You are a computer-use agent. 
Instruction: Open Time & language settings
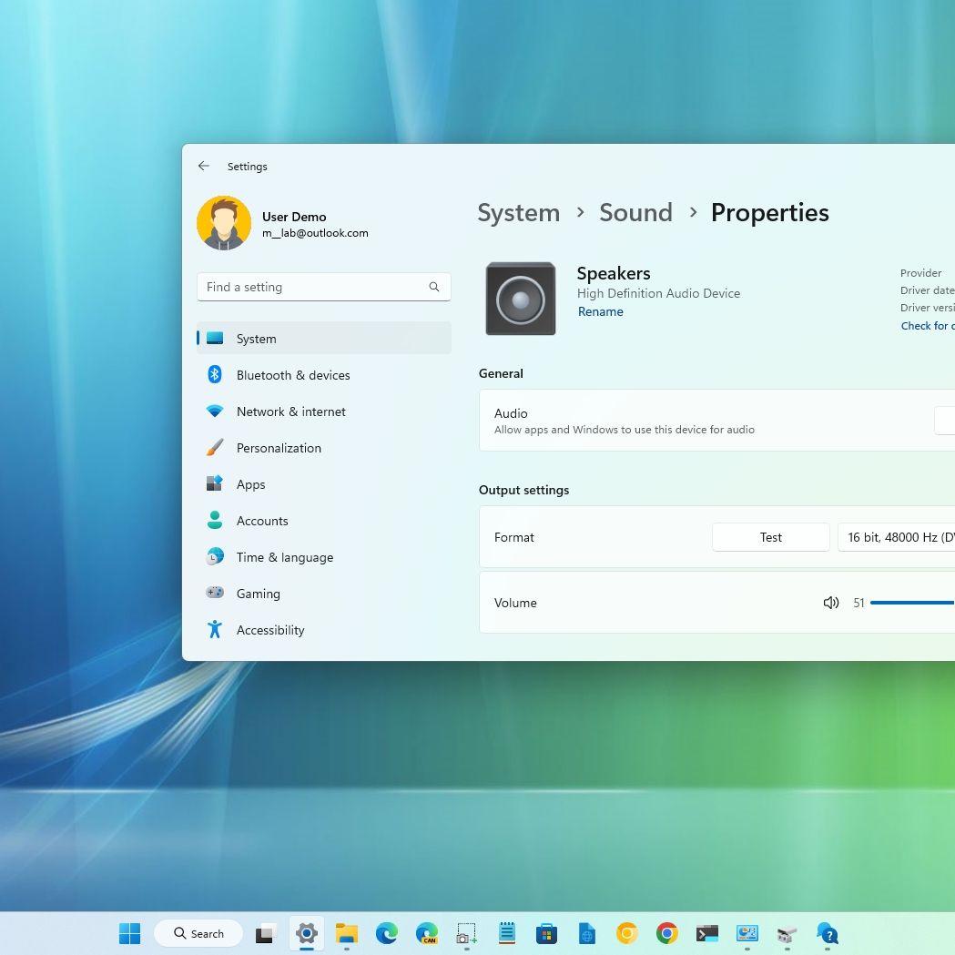tap(284, 557)
